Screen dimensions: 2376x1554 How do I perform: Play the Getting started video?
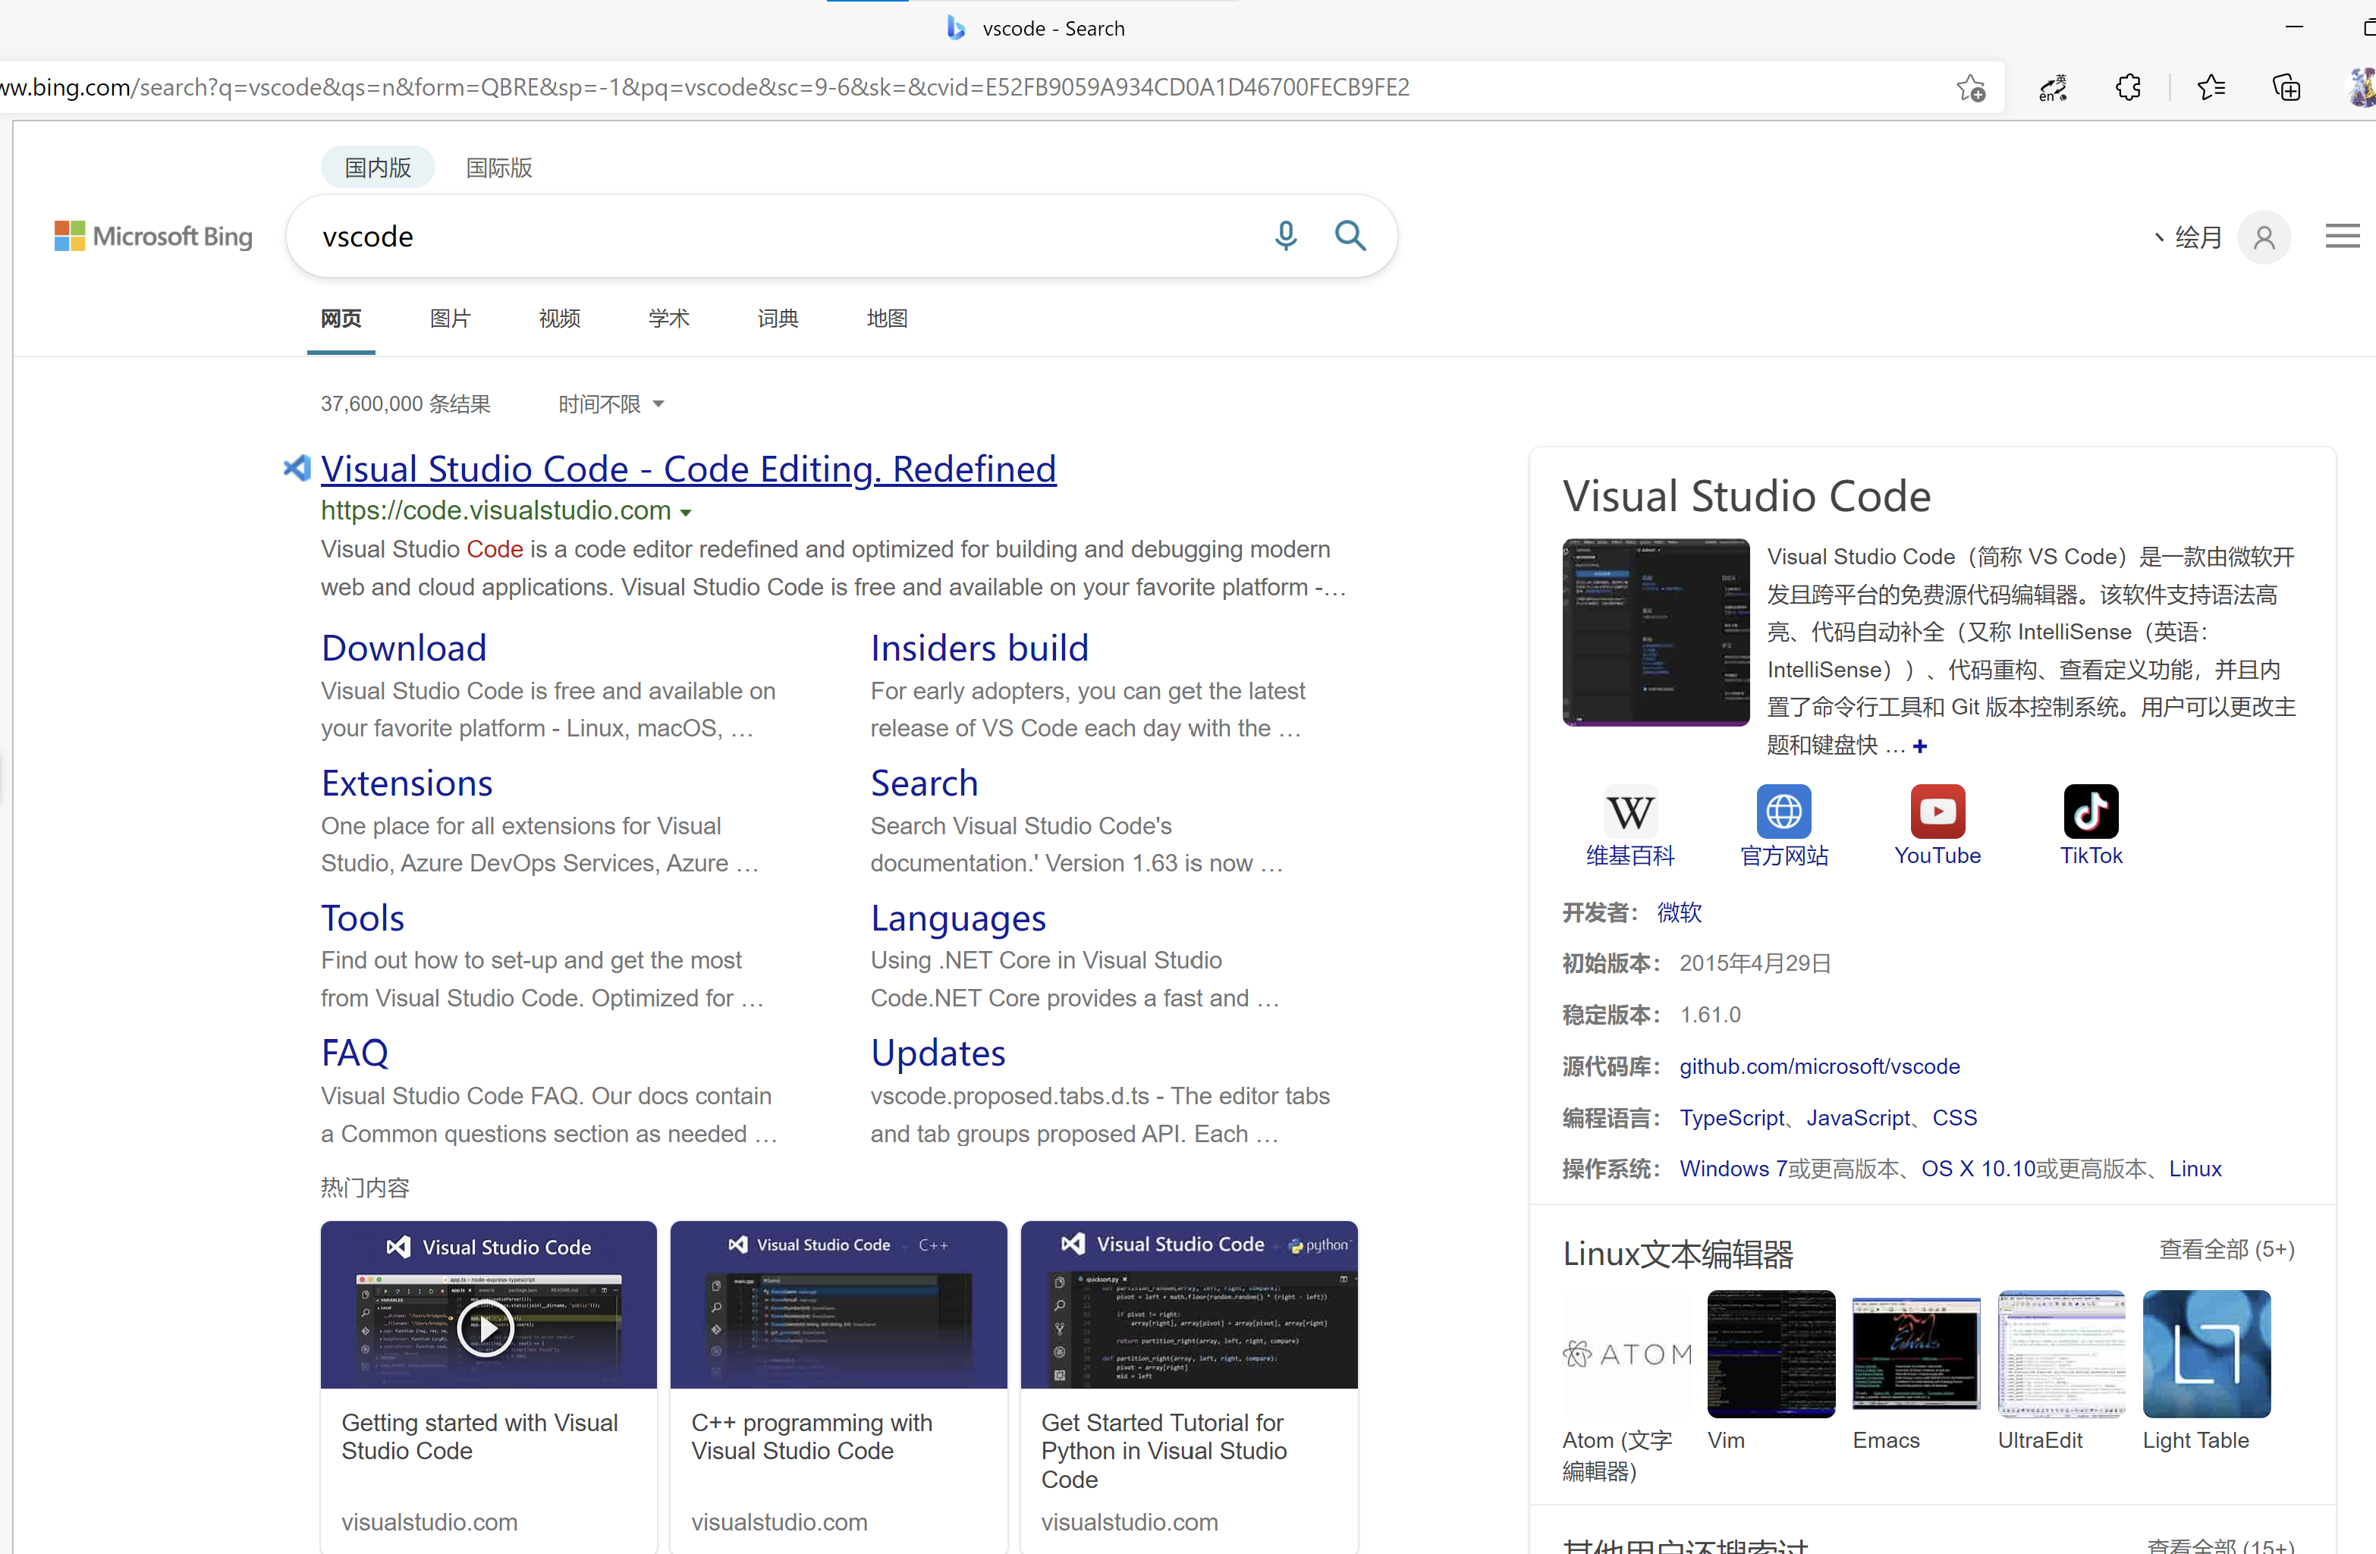486,1329
